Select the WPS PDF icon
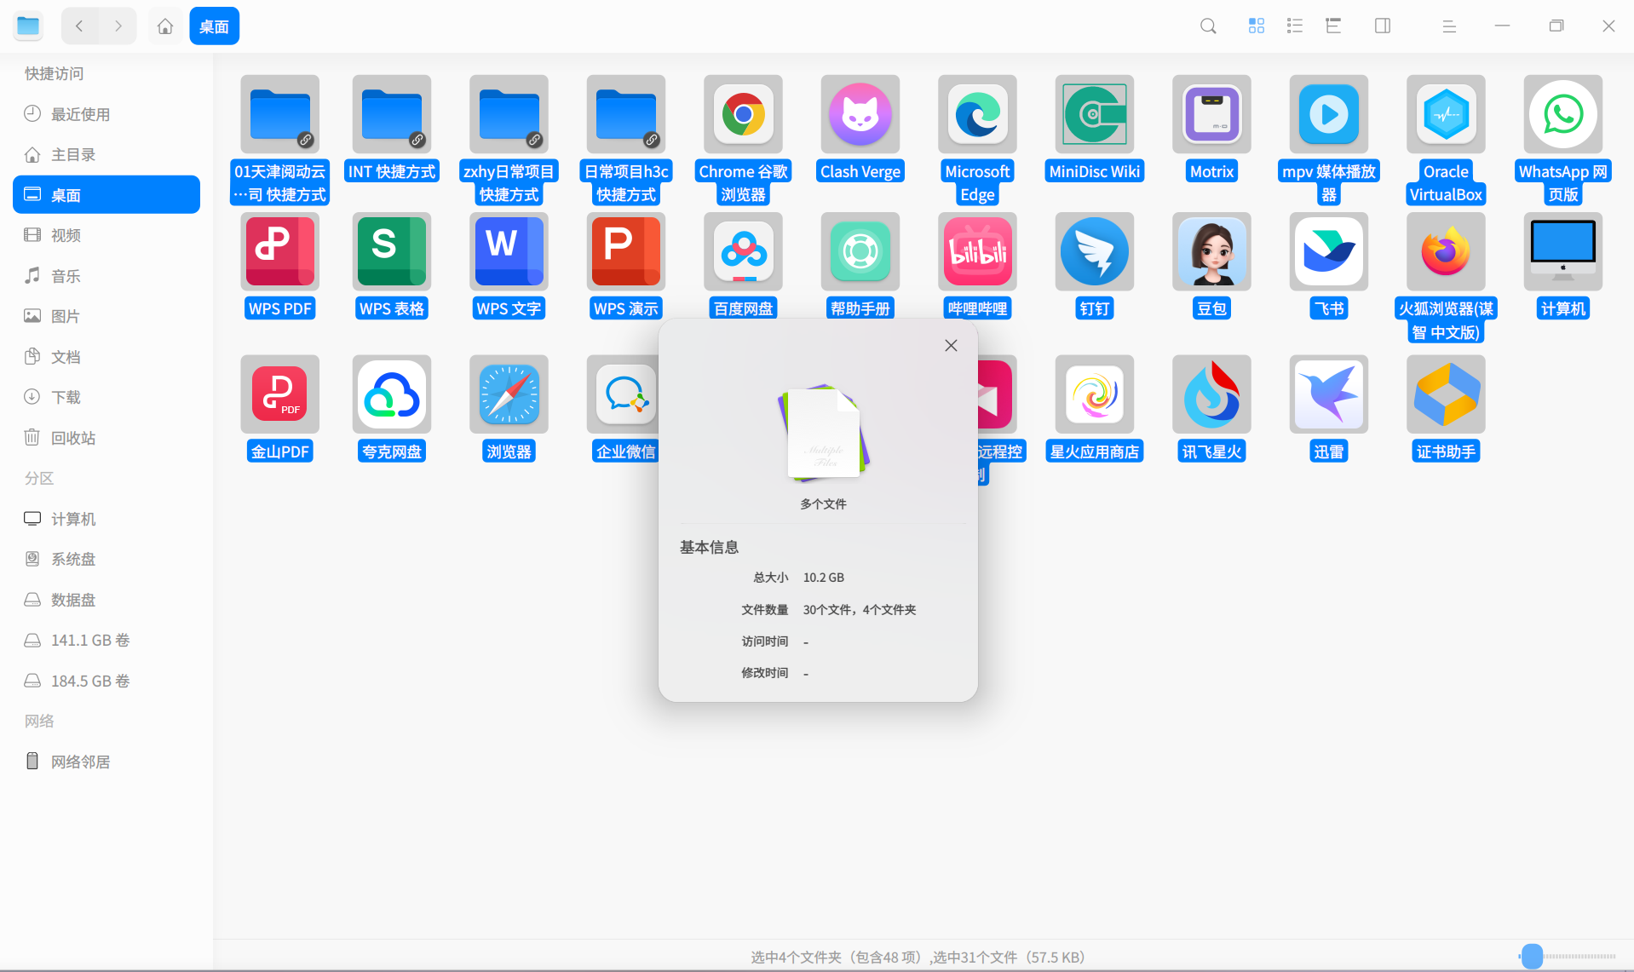 [x=280, y=251]
